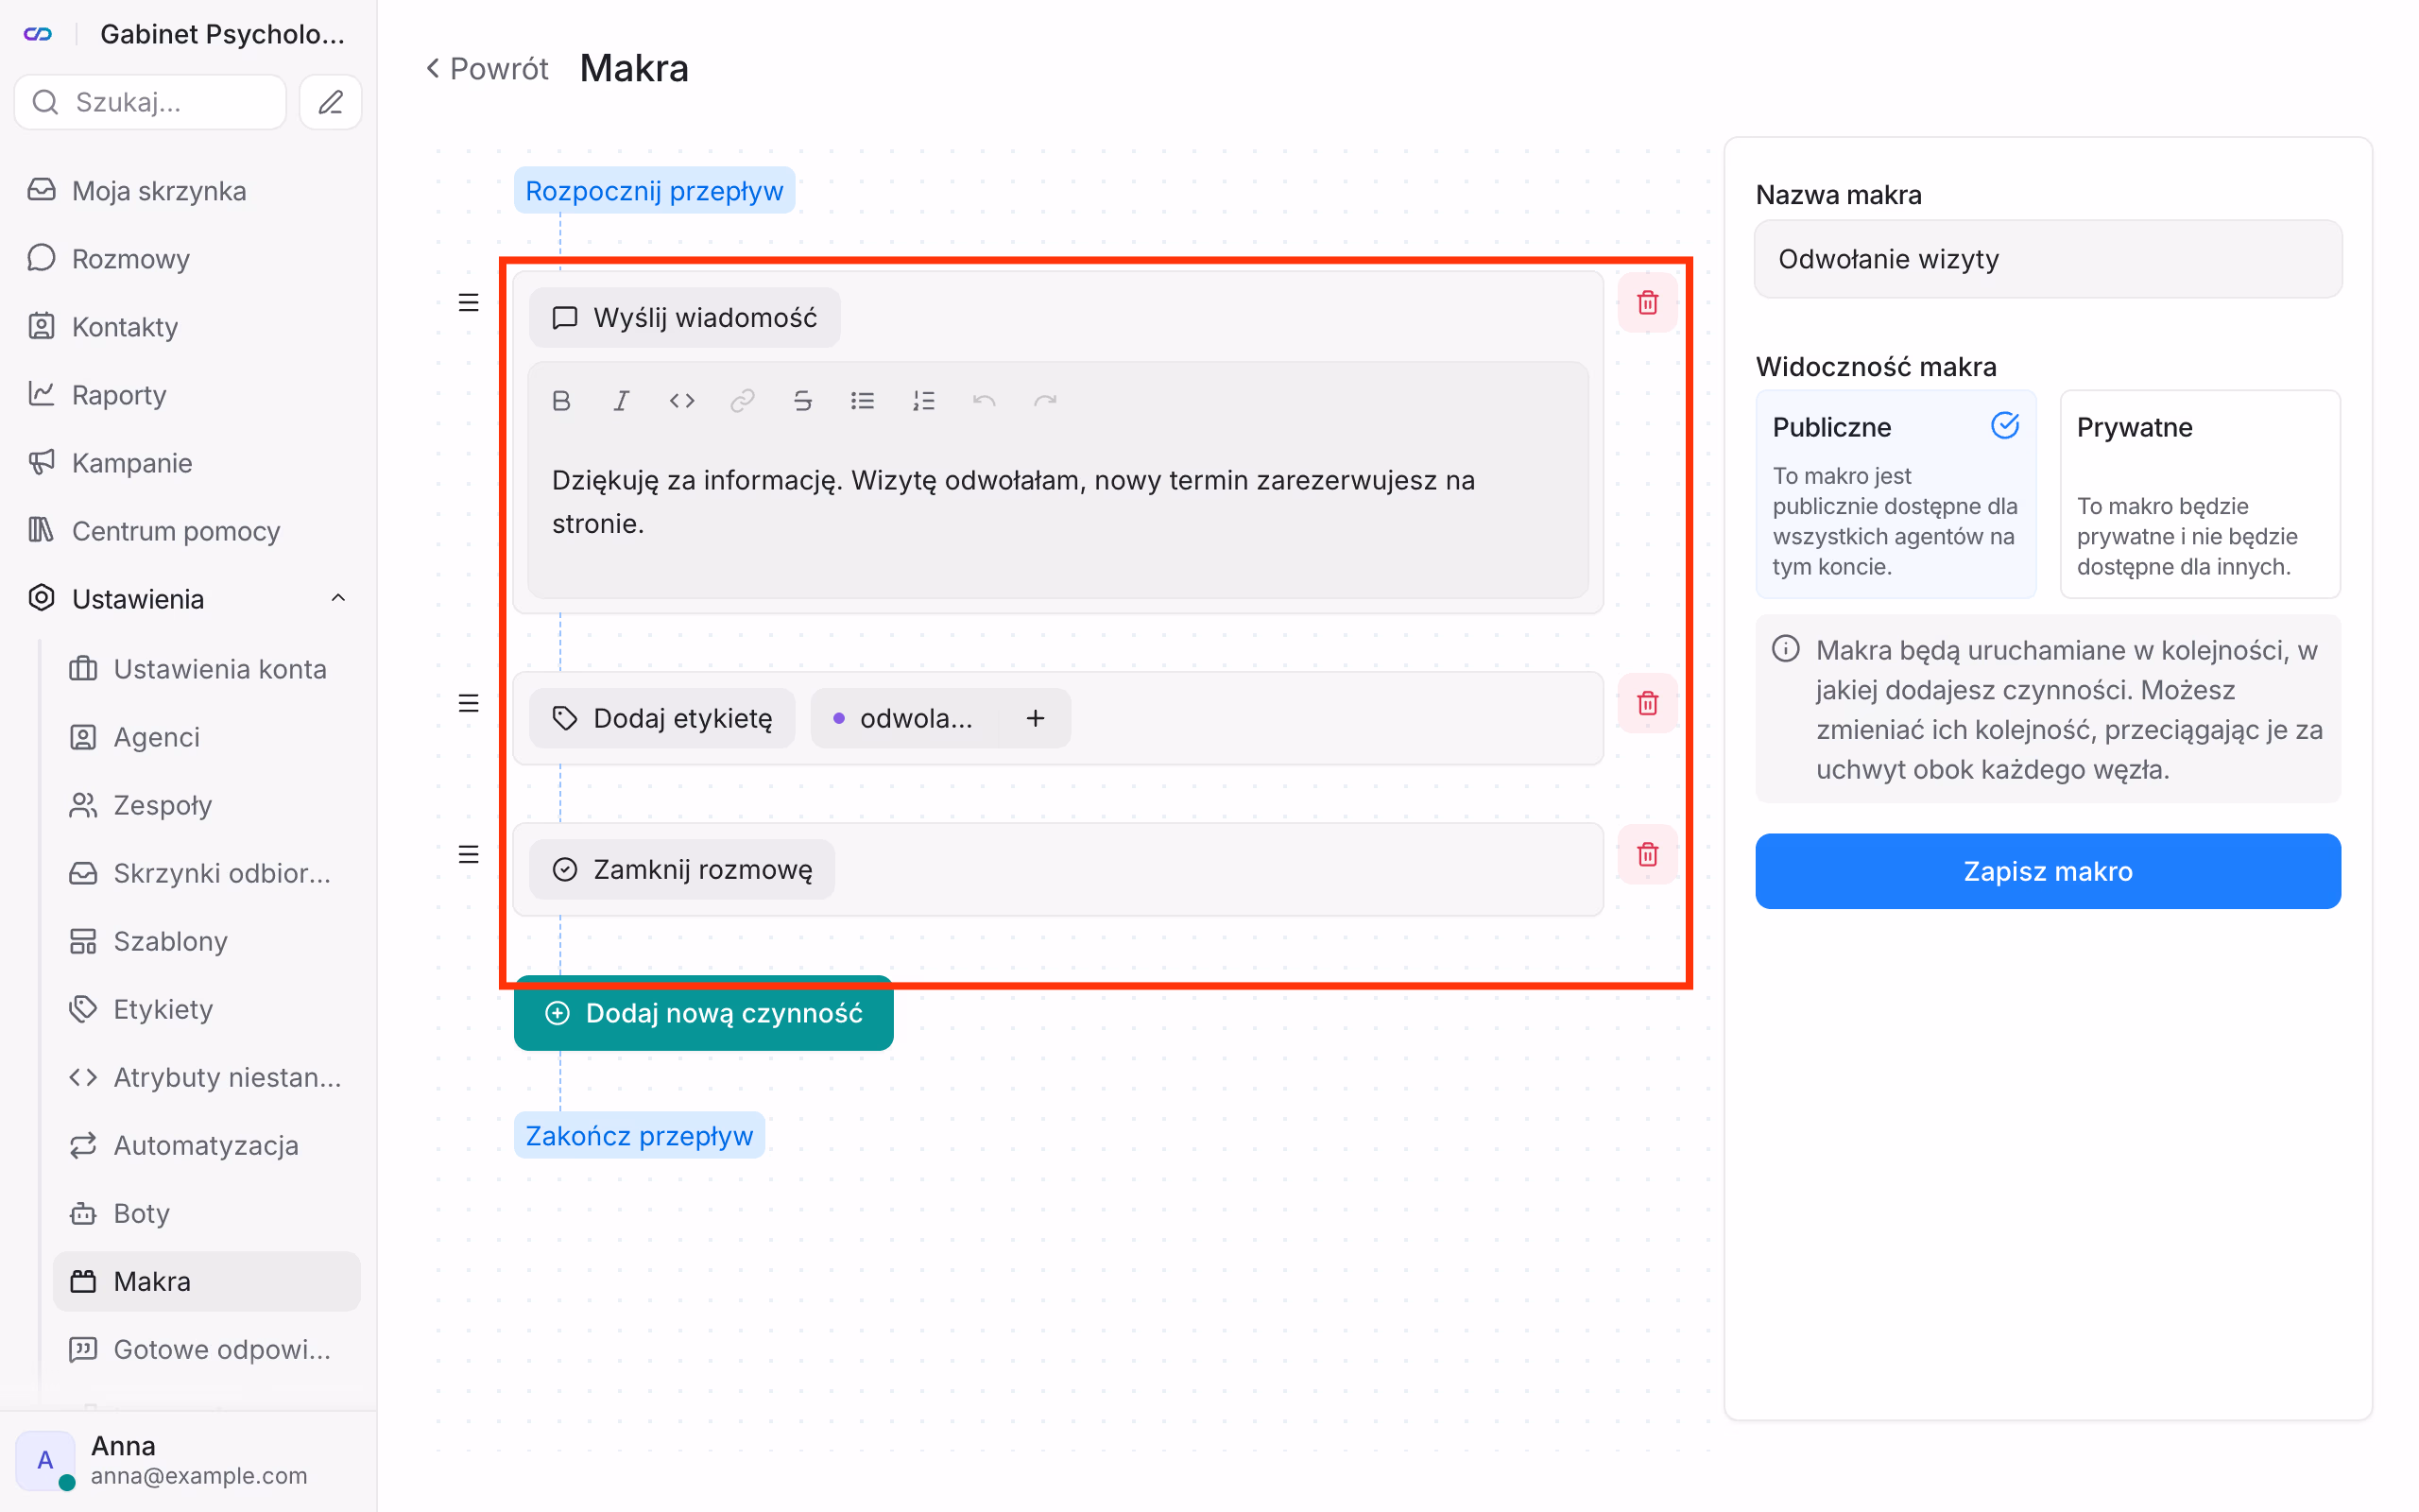The width and height of the screenshot is (2419, 1512).
Task: Select Publiczne macro visibility
Action: 1896,494
